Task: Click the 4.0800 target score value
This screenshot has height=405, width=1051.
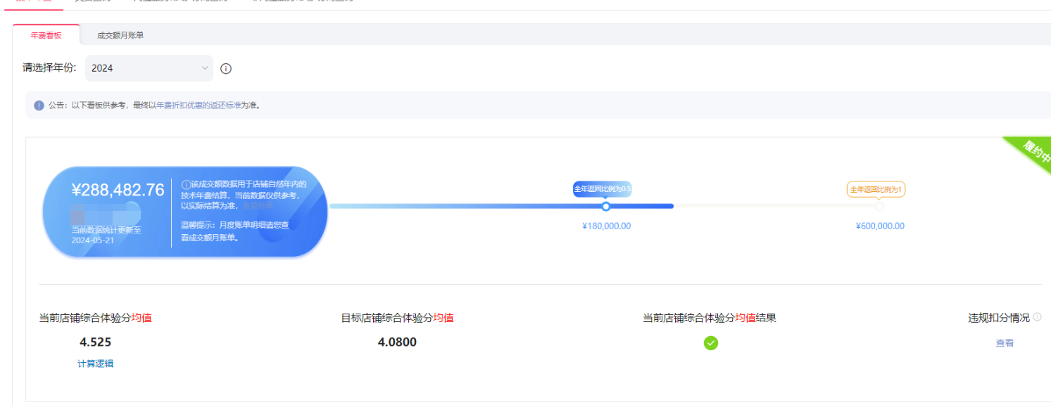Action: tap(397, 342)
